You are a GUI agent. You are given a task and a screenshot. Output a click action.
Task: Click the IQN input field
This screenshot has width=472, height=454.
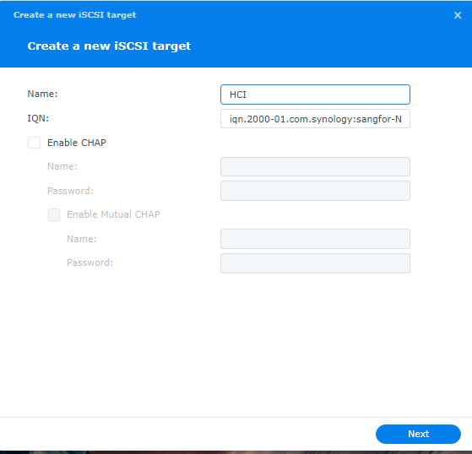pos(315,119)
